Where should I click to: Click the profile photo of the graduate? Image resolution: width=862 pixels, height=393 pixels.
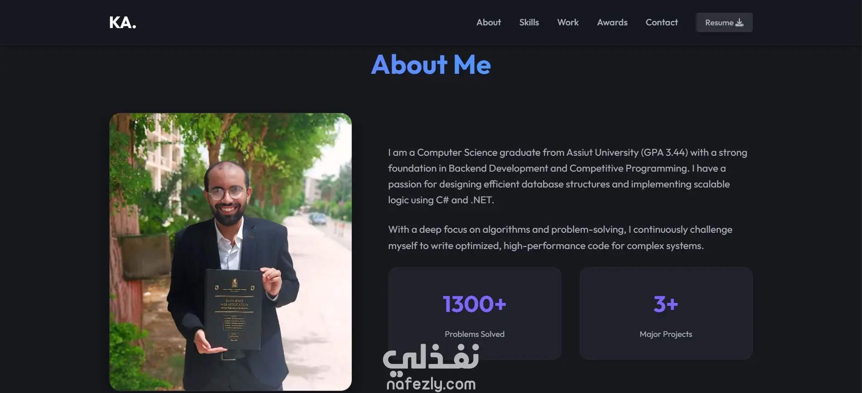click(x=231, y=252)
